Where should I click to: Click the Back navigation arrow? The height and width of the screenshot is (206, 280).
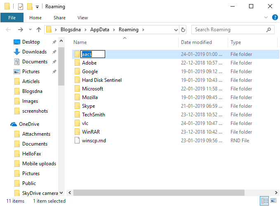[9, 30]
